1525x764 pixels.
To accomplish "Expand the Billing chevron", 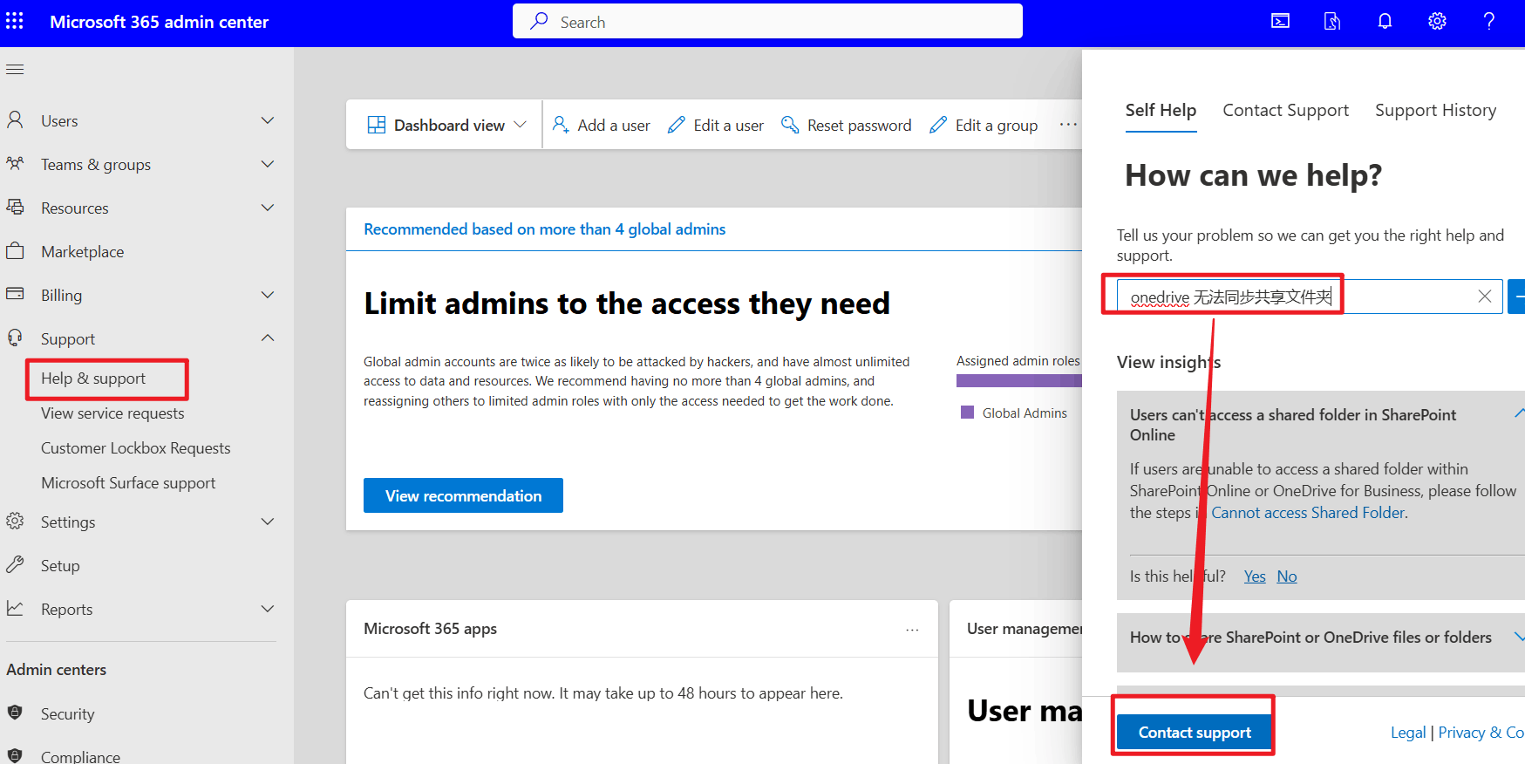I will (268, 295).
